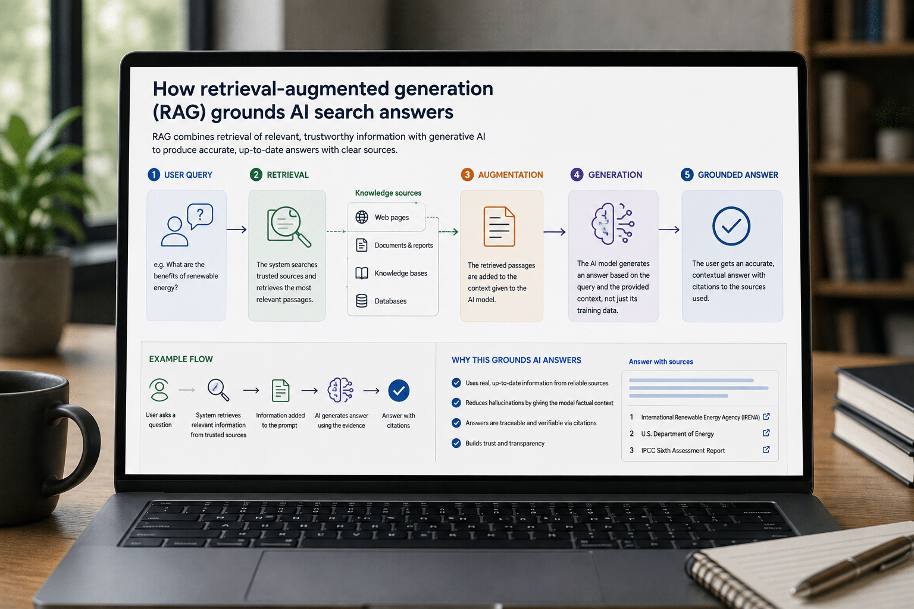Select the Documents & reports source row
This screenshot has height=609, width=914.
(x=393, y=245)
